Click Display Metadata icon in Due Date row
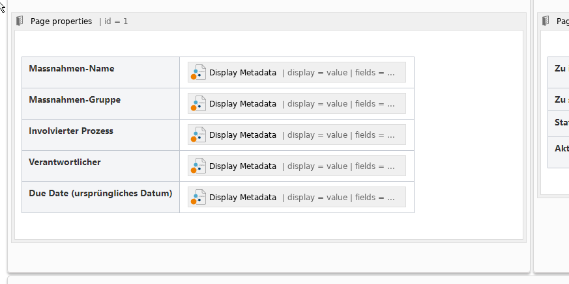The image size is (569, 284). pos(197,197)
